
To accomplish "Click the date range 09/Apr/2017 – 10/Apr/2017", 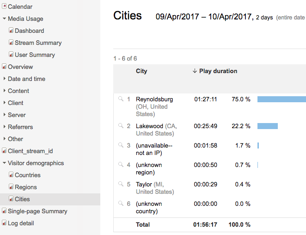I will [204, 17].
